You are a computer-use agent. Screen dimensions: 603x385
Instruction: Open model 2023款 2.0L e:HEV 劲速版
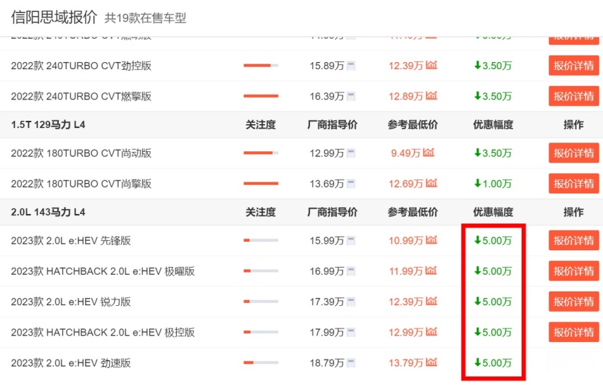[71, 362]
